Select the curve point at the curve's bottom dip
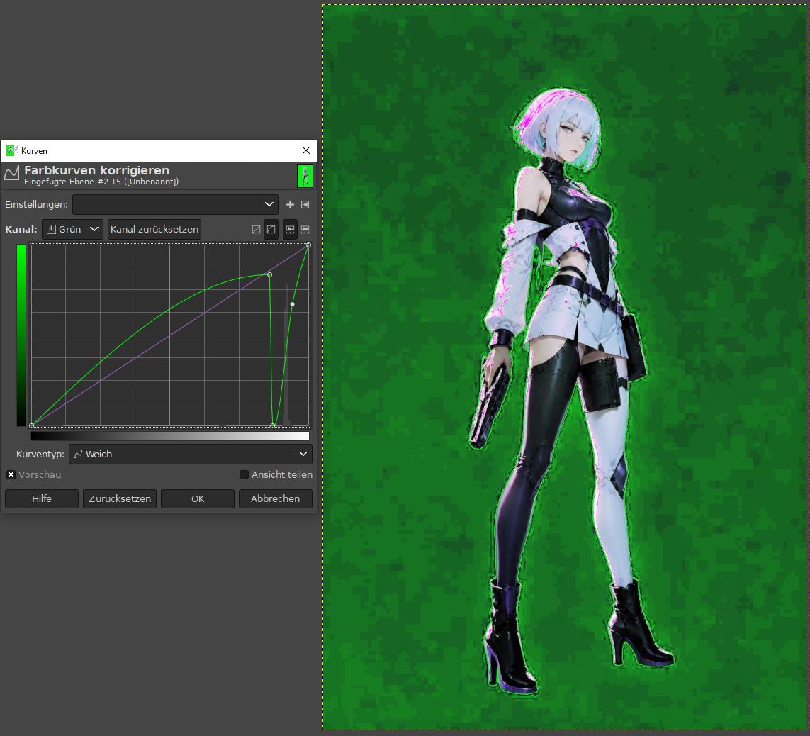The image size is (810, 736). coord(273,425)
